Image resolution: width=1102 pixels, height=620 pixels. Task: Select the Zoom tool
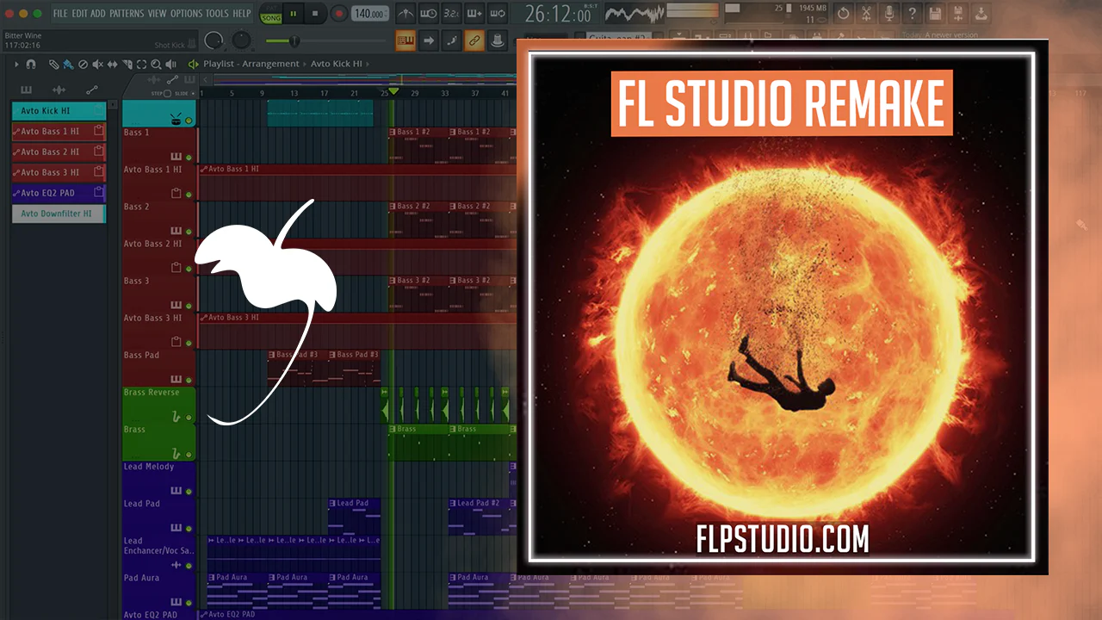(156, 64)
